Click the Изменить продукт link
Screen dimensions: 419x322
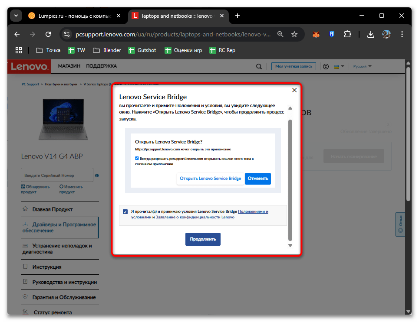[x=71, y=189]
